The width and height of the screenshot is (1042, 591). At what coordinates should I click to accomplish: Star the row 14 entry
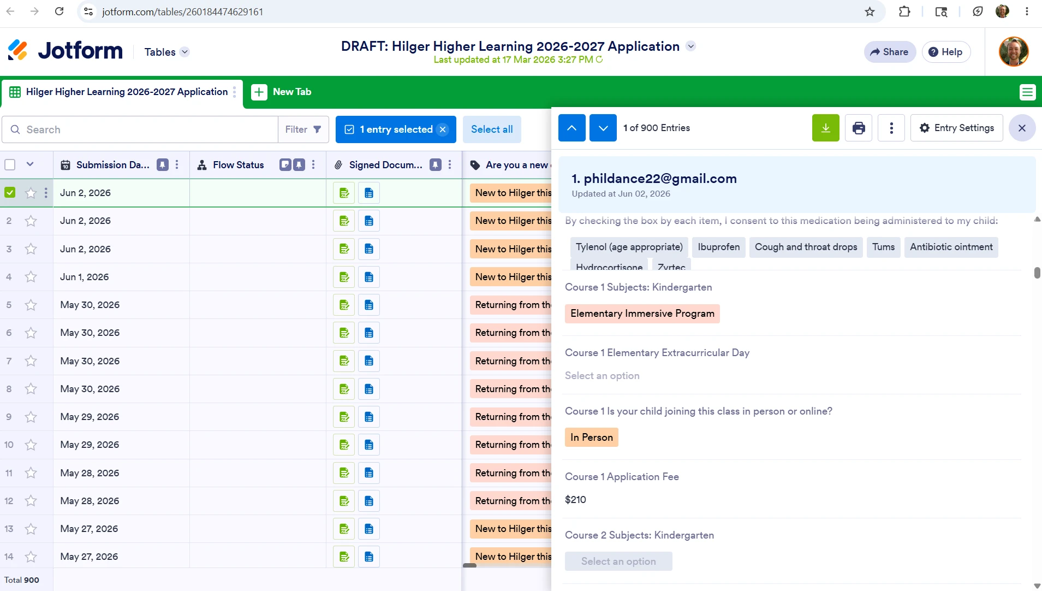pos(31,557)
